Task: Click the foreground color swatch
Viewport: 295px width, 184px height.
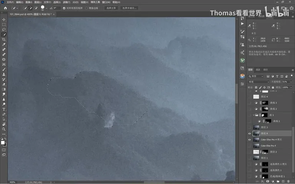Action: pyautogui.click(x=3, y=143)
